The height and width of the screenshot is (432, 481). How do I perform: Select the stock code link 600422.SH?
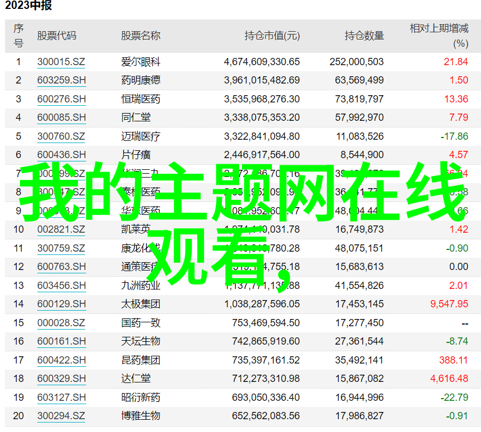[61, 360]
